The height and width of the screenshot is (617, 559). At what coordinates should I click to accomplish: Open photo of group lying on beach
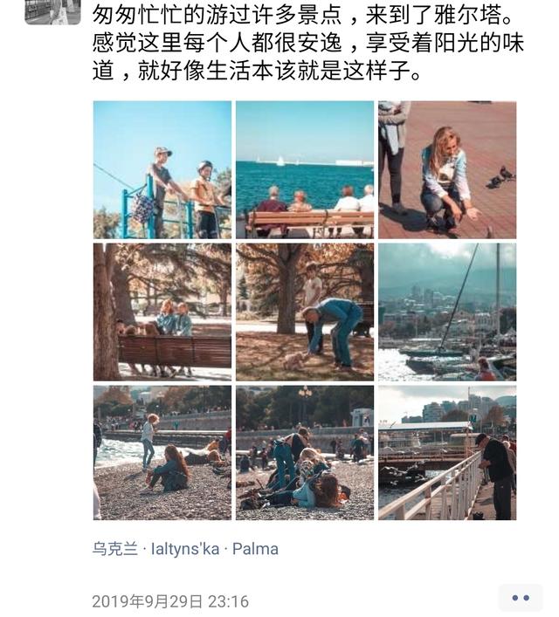pyautogui.click(x=305, y=453)
